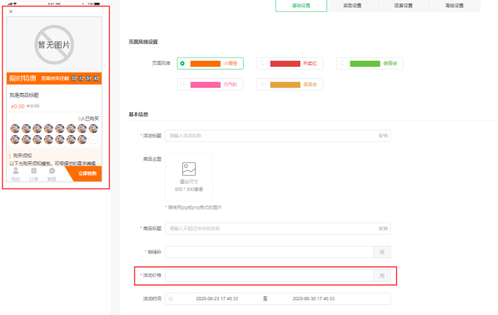Switch to the 基础设置 tab
The width and height of the screenshot is (498, 315).
coord(301,5)
